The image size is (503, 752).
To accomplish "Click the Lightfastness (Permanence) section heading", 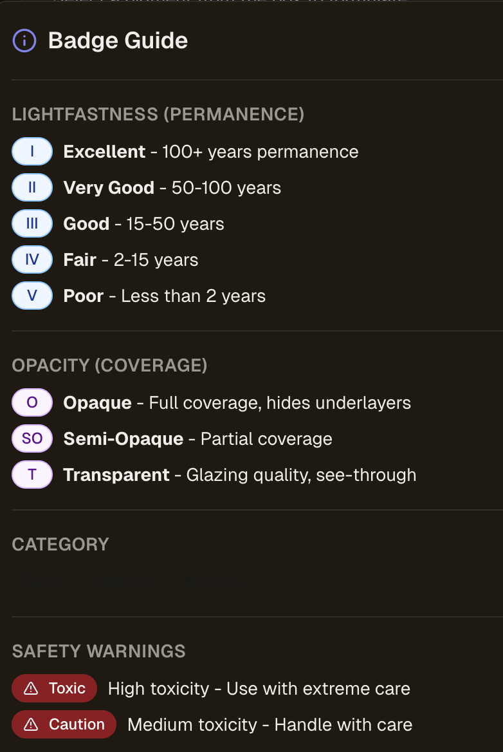I will (158, 115).
